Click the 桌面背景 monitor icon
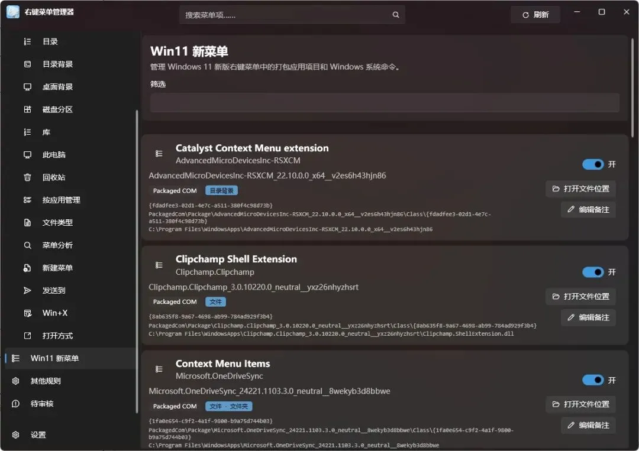This screenshot has height=451, width=639. (27, 87)
